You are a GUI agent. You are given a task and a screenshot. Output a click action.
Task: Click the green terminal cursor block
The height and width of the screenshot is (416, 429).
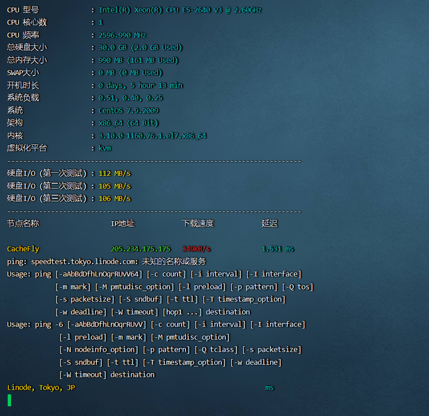(x=10, y=400)
